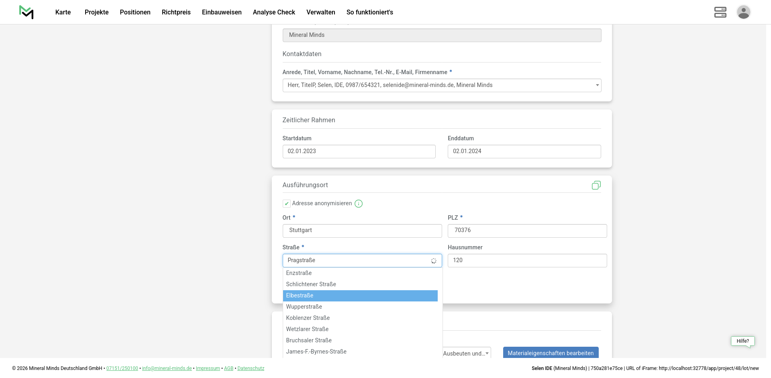Toggle the Adresse anonymisieren checkbox

point(287,204)
